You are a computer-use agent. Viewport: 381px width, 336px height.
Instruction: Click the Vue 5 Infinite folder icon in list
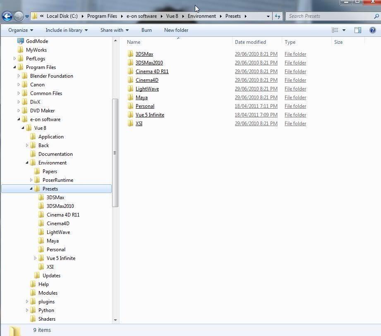130,114
